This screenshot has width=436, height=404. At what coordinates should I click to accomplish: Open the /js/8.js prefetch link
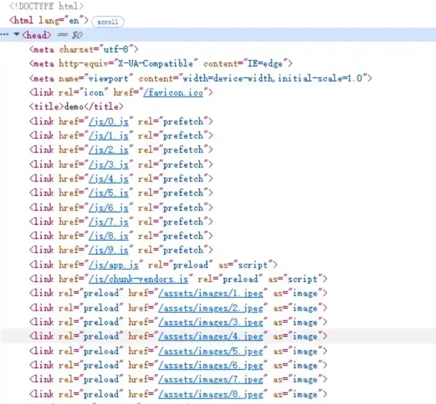tap(108, 236)
